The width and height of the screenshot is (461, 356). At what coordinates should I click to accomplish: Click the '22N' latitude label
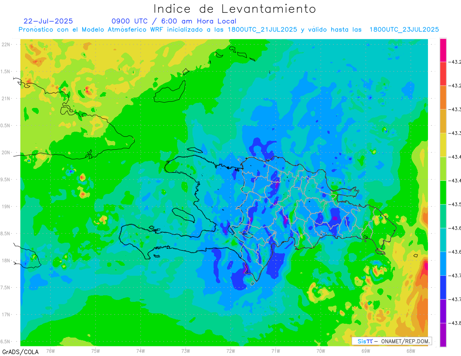coord(6,44)
